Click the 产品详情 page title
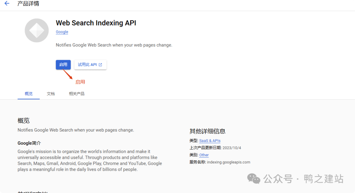The image size is (355, 193). [x=28, y=4]
